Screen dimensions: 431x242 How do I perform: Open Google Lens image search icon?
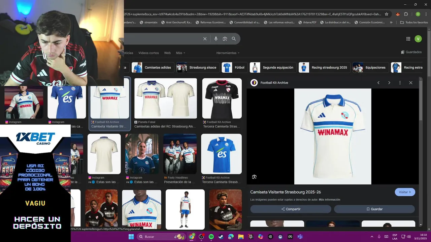point(225,39)
